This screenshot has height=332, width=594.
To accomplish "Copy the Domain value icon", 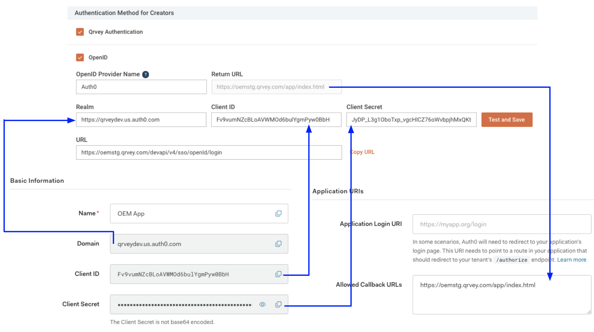I will [x=278, y=244].
